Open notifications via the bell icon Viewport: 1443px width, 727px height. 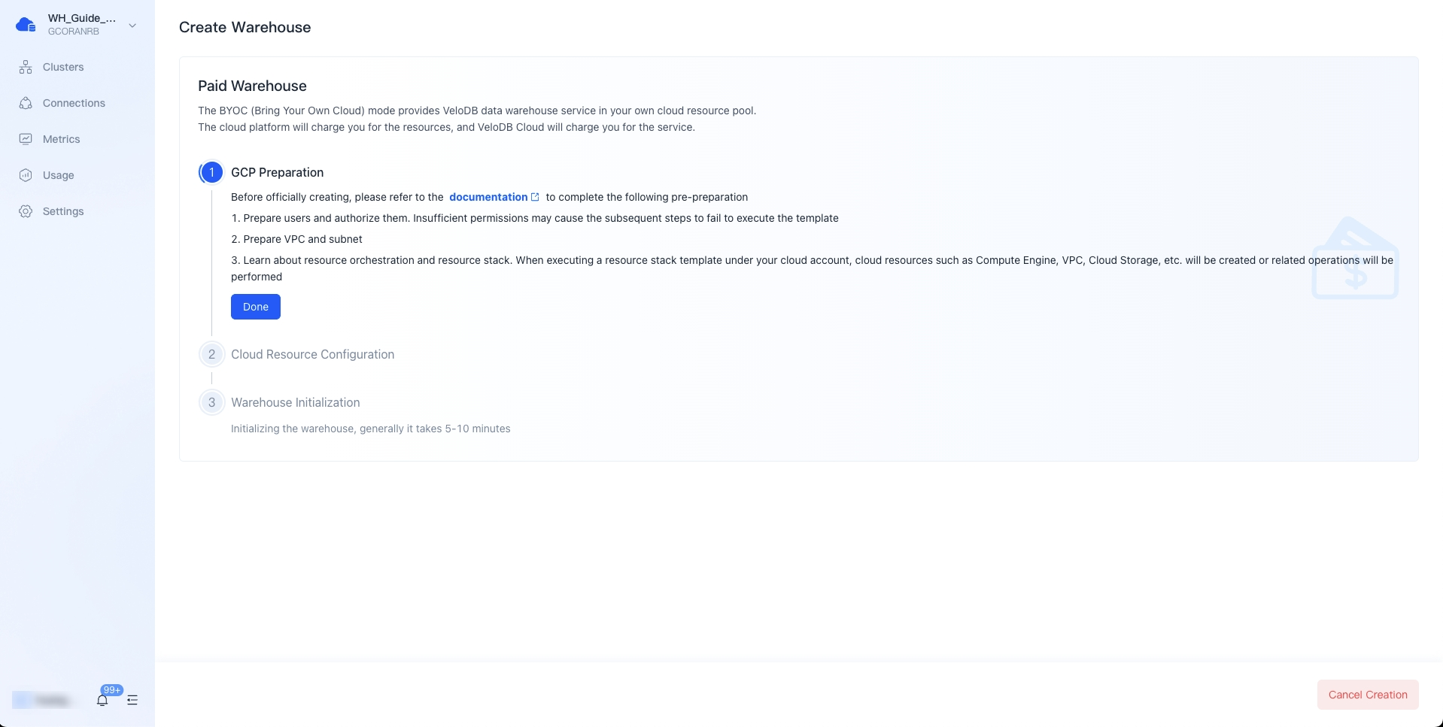point(102,700)
